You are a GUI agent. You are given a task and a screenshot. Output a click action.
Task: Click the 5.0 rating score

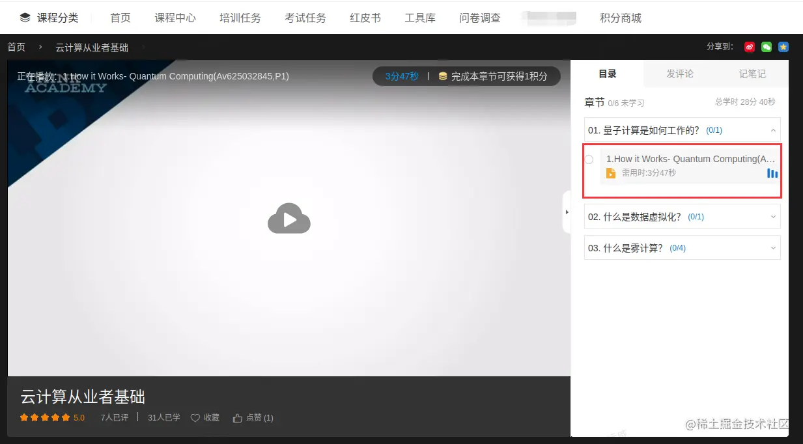coord(79,418)
